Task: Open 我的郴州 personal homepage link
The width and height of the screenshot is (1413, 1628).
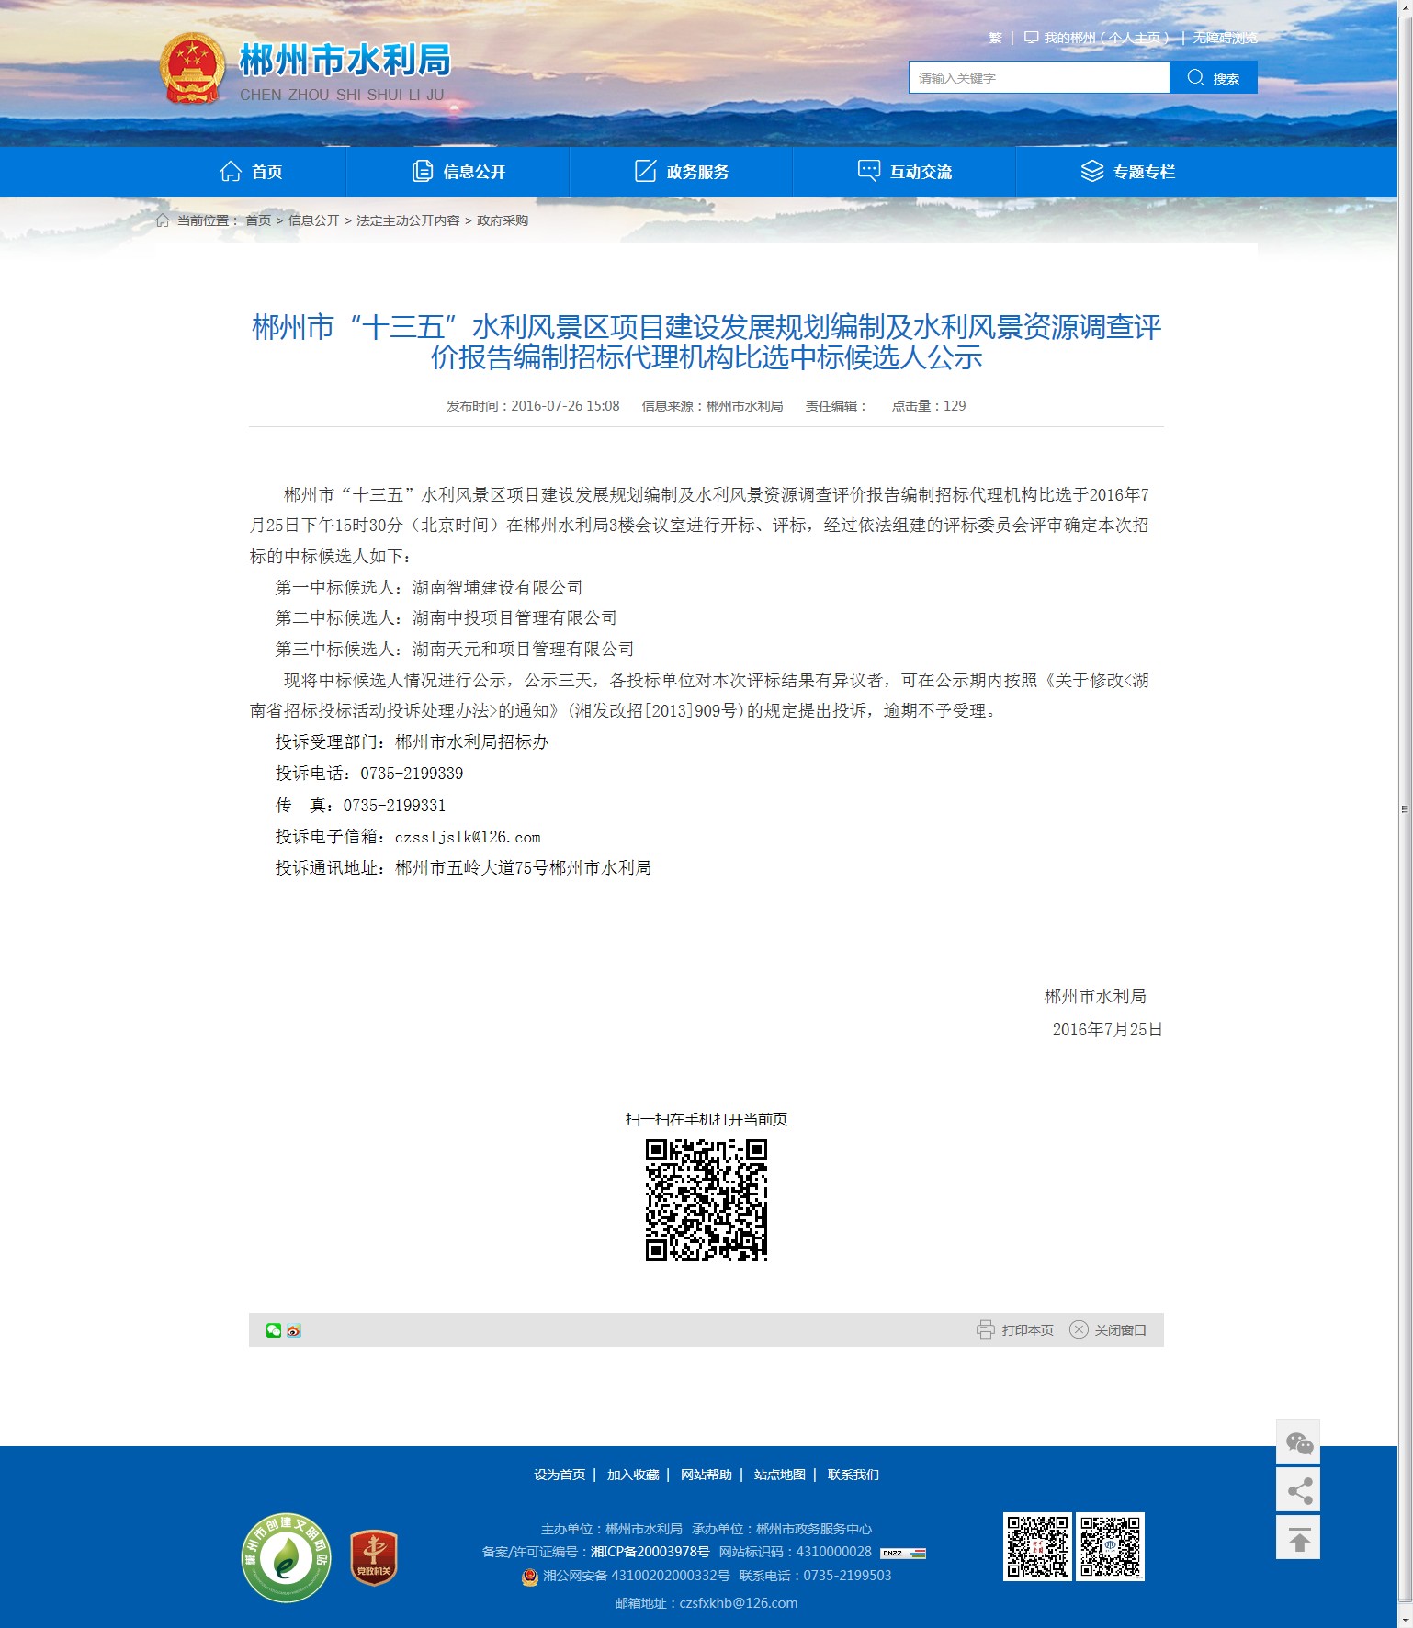Action: pyautogui.click(x=1106, y=38)
